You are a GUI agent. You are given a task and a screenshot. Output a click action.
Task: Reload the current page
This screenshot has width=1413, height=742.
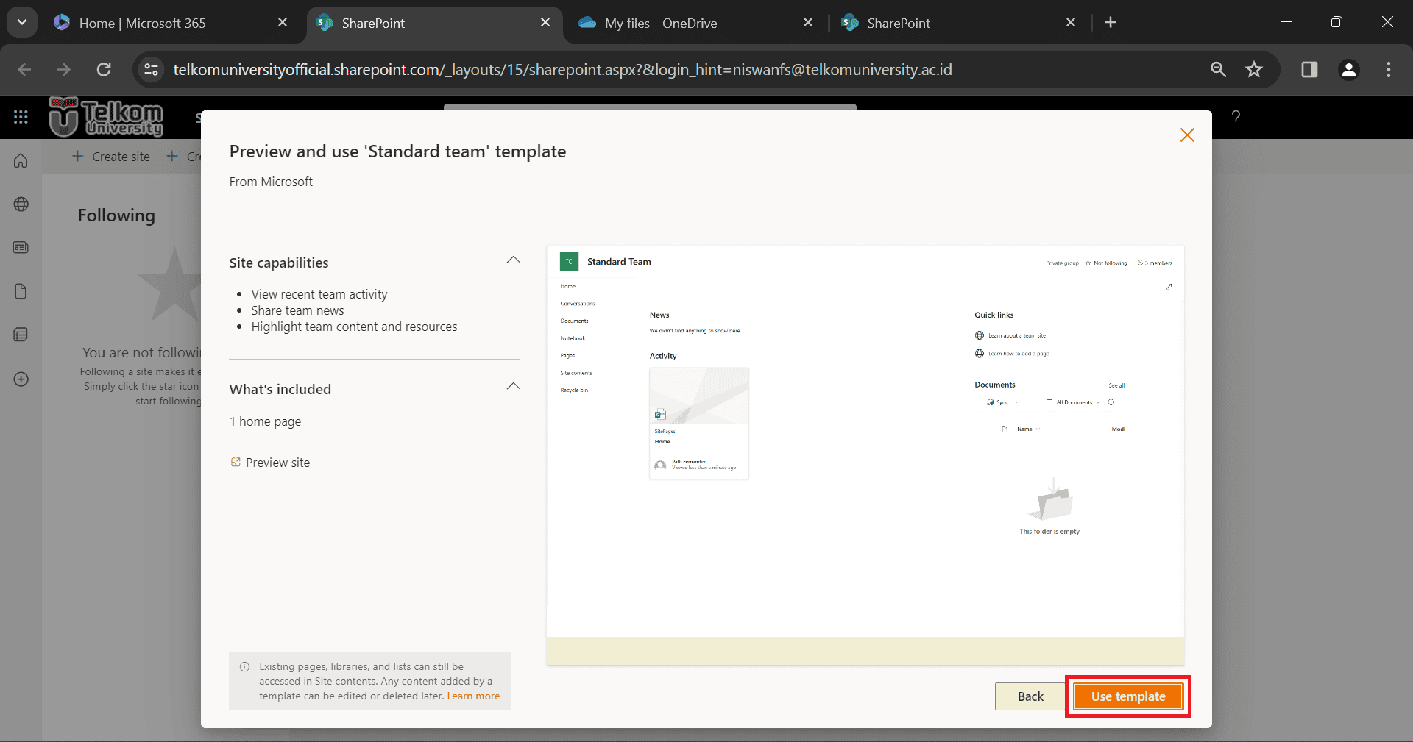104,70
